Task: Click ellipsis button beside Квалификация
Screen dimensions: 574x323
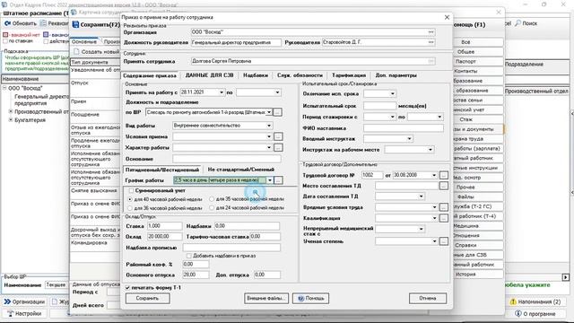Action: click(443, 218)
